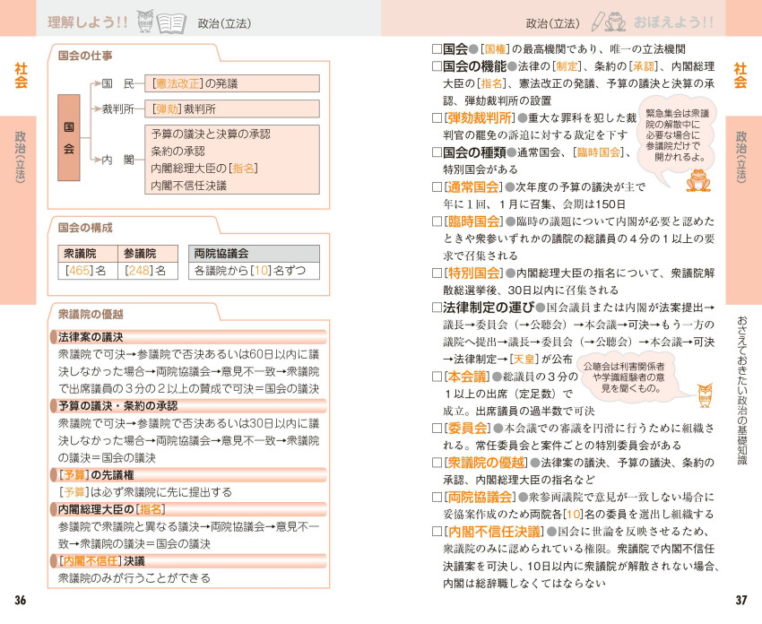
Task: Click the line [予算]は必ず衆議院に先に提出する
Action: point(145,492)
